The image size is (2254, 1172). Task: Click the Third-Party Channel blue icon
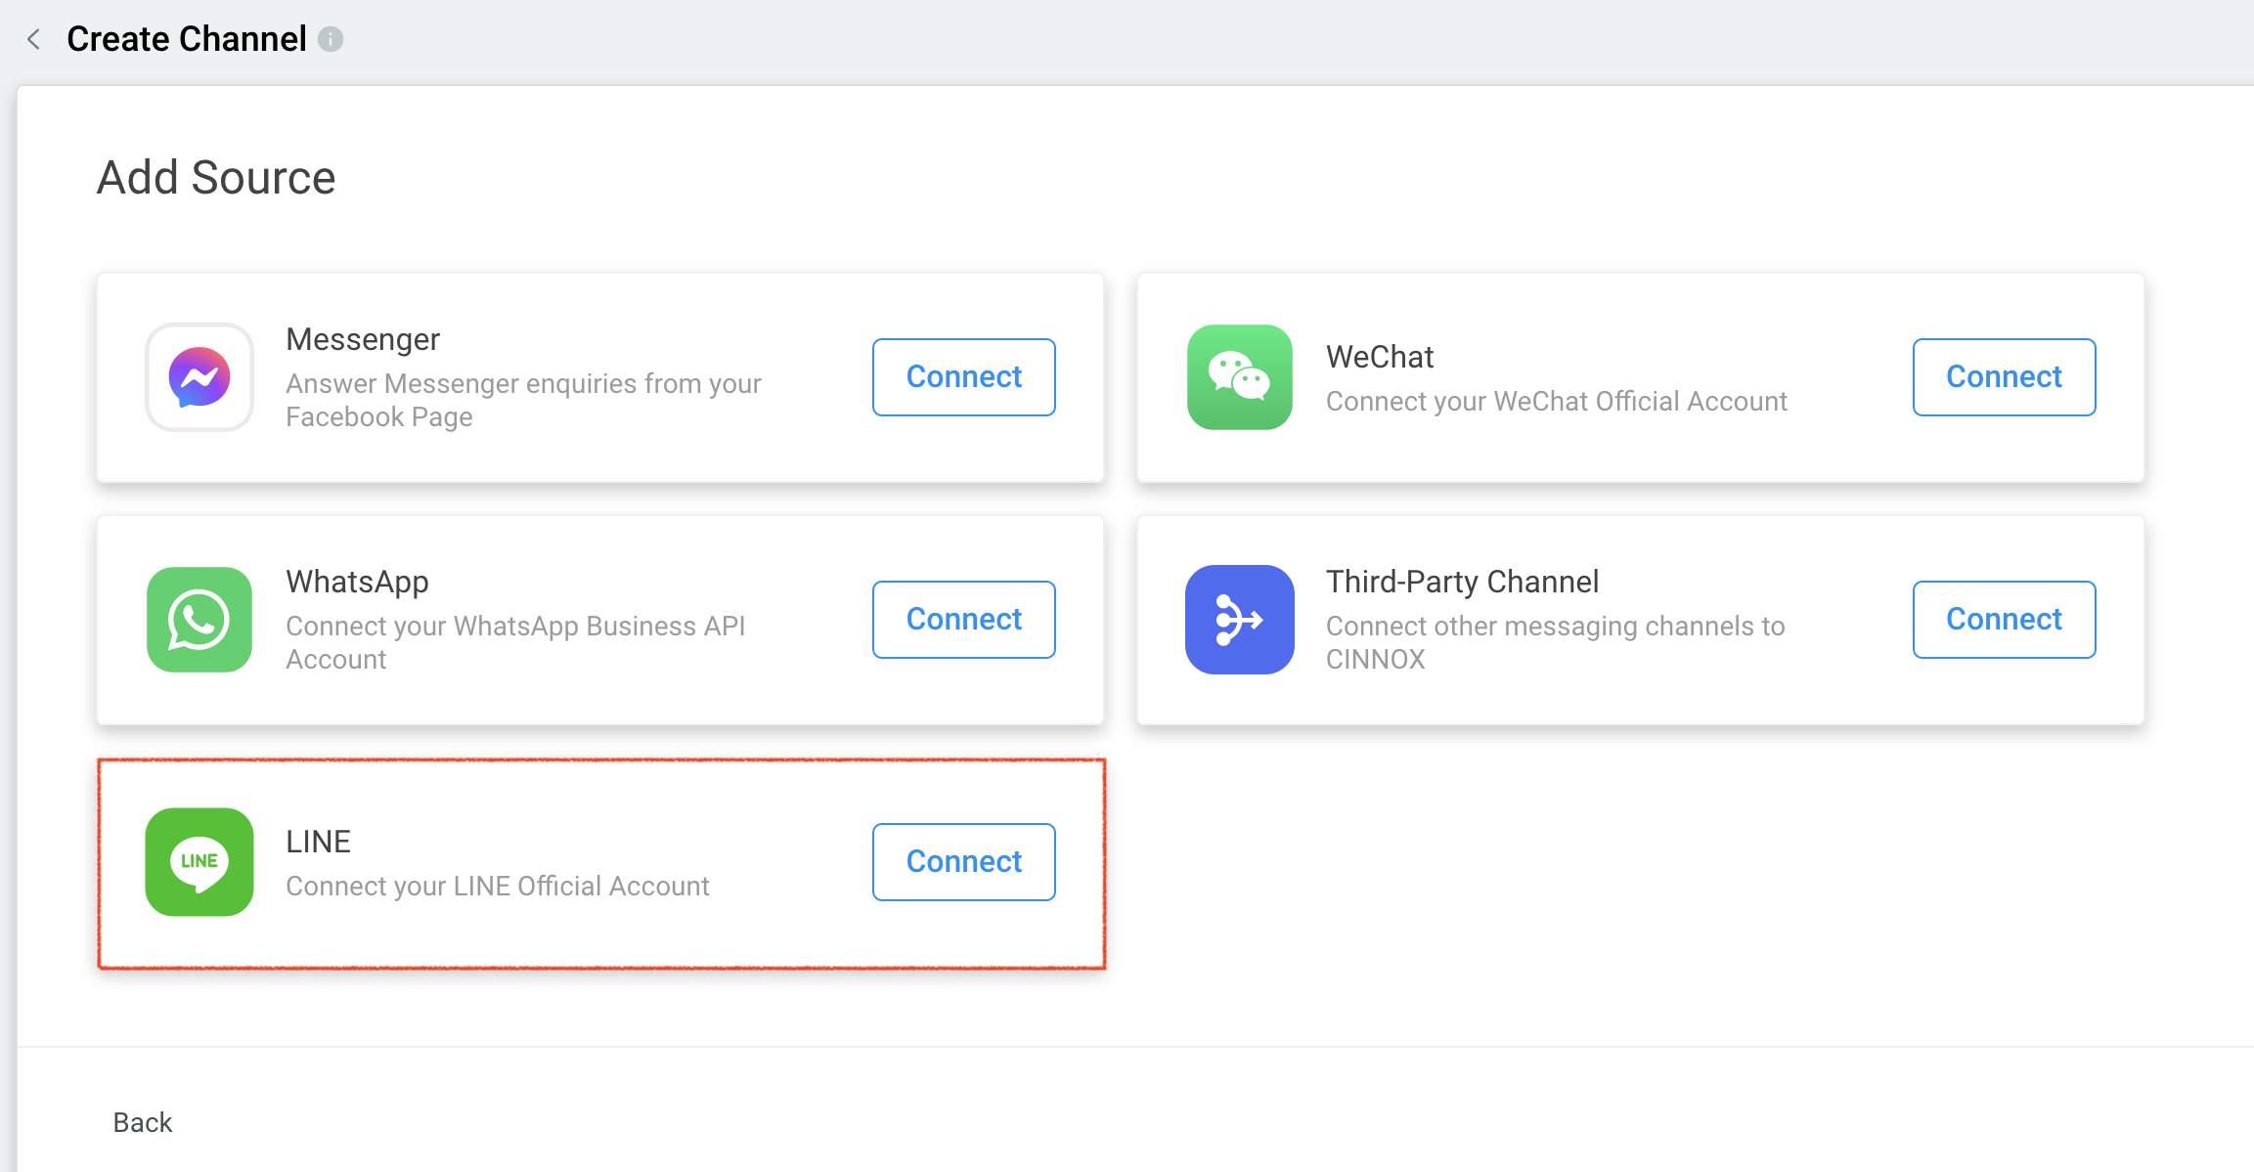tap(1239, 620)
